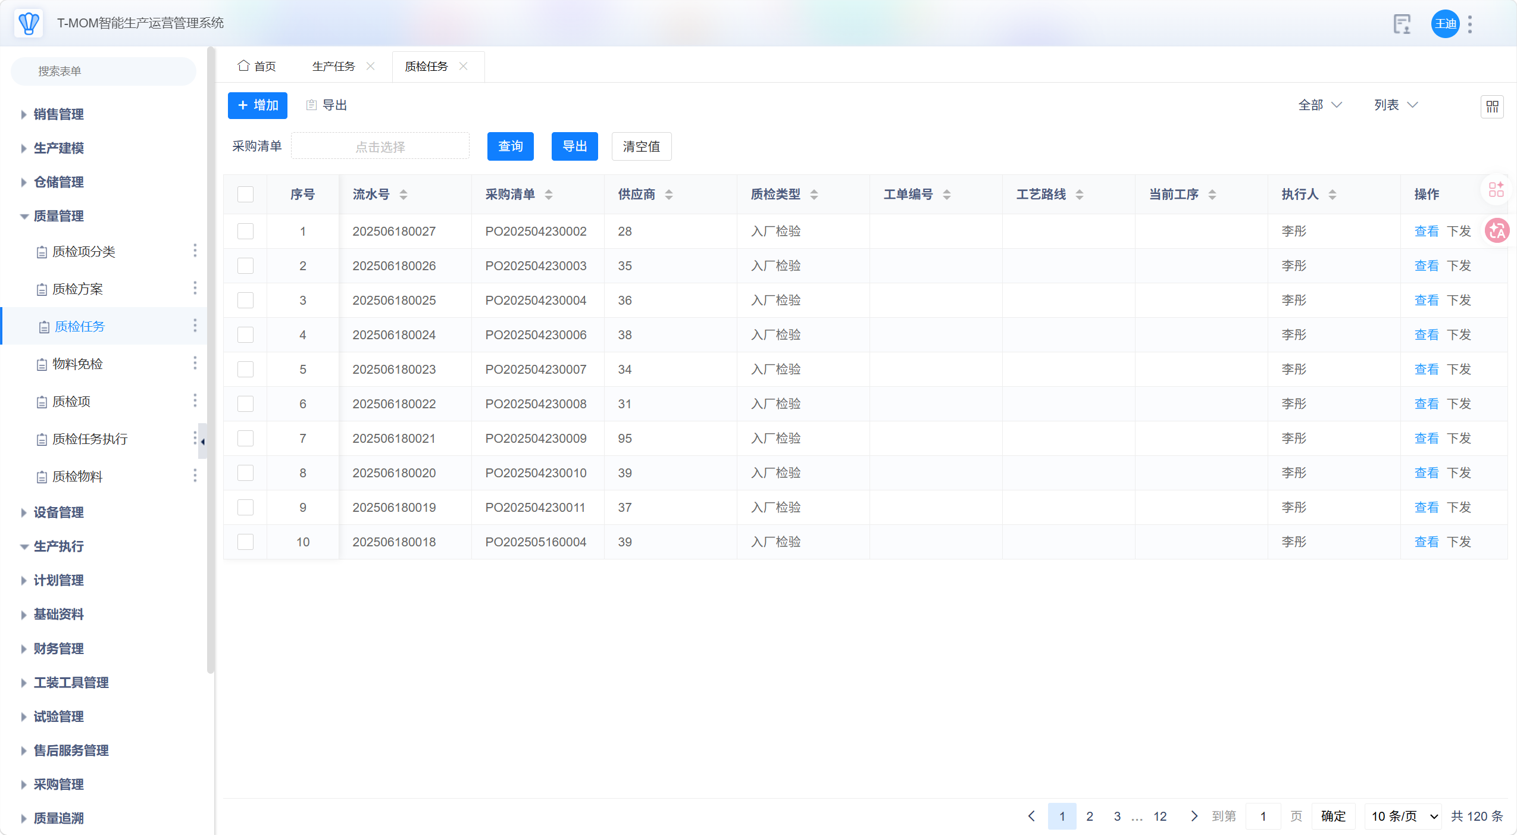Image resolution: width=1517 pixels, height=835 pixels.
Task: Open more options dots for 质检方案
Action: click(195, 289)
